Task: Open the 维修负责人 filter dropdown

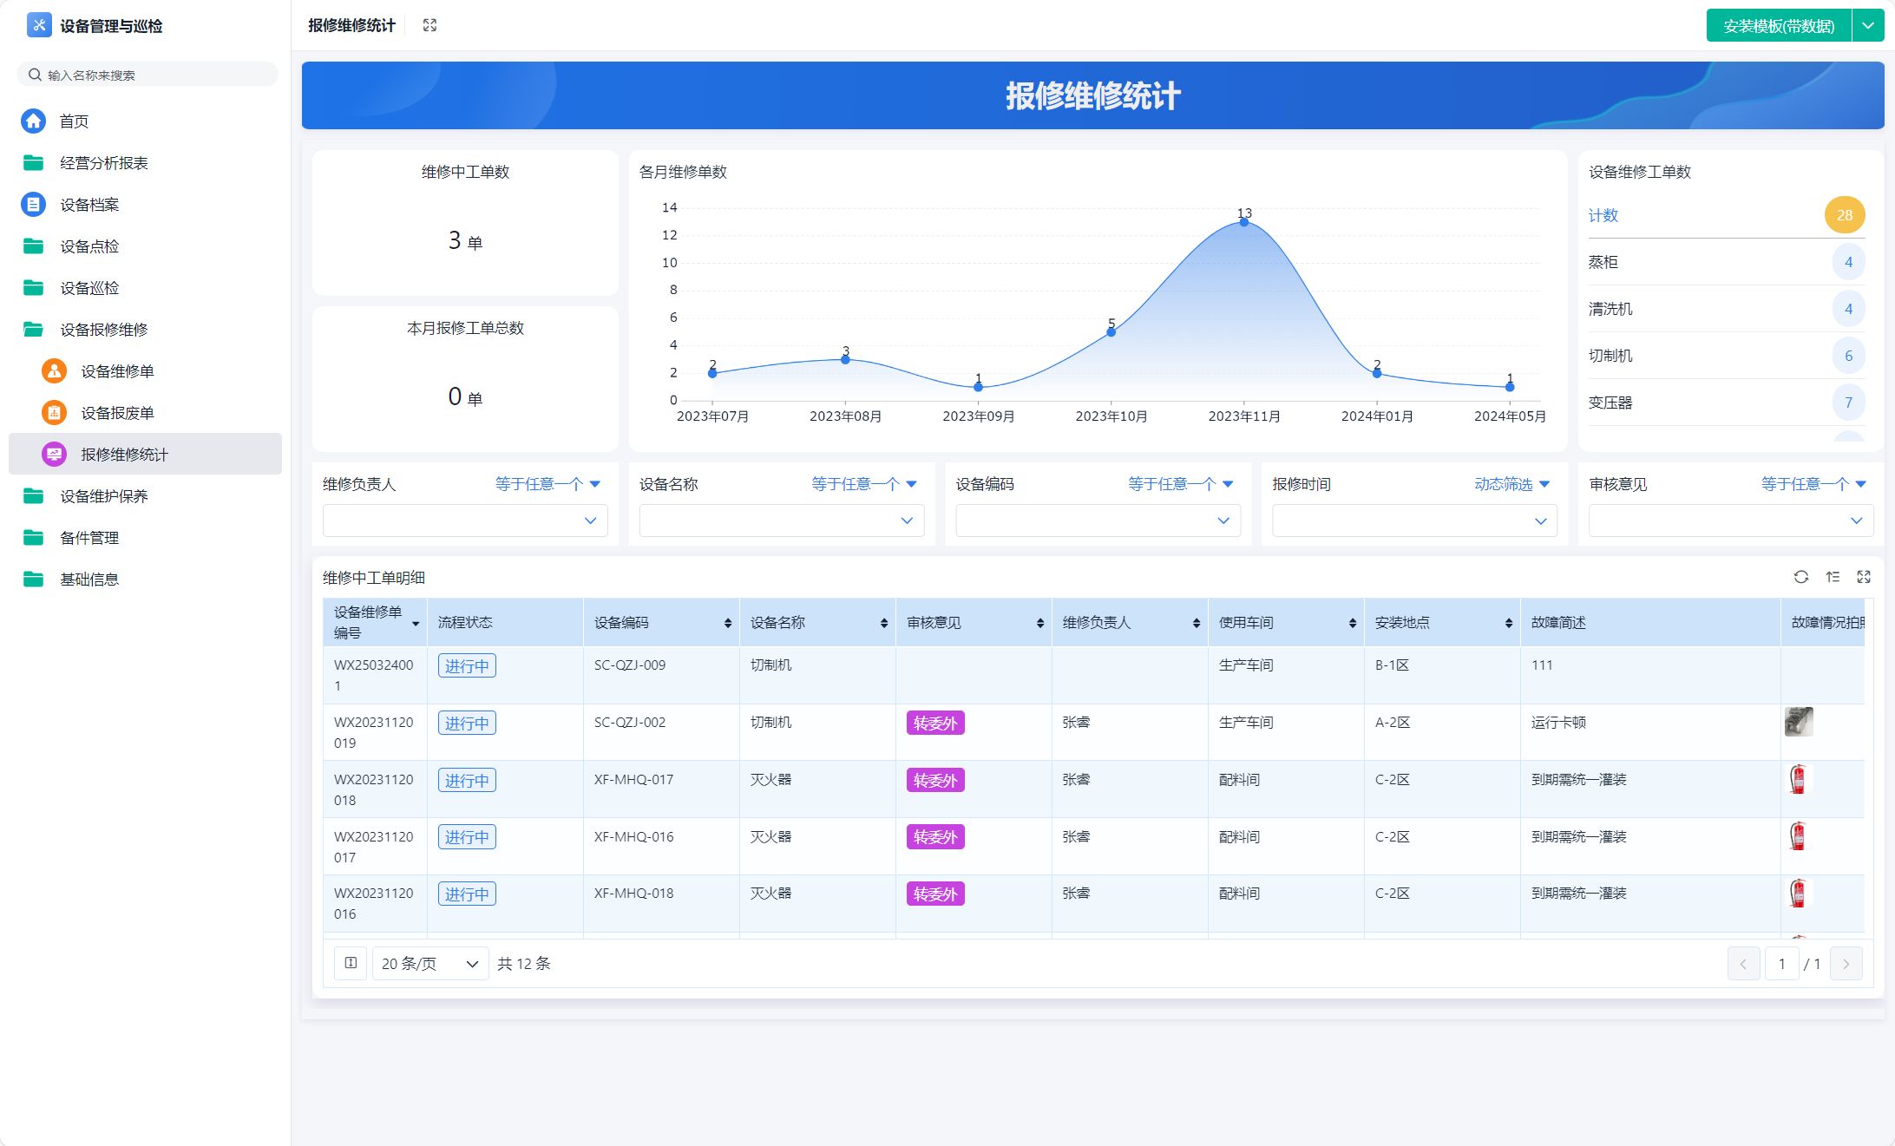Action: (465, 521)
